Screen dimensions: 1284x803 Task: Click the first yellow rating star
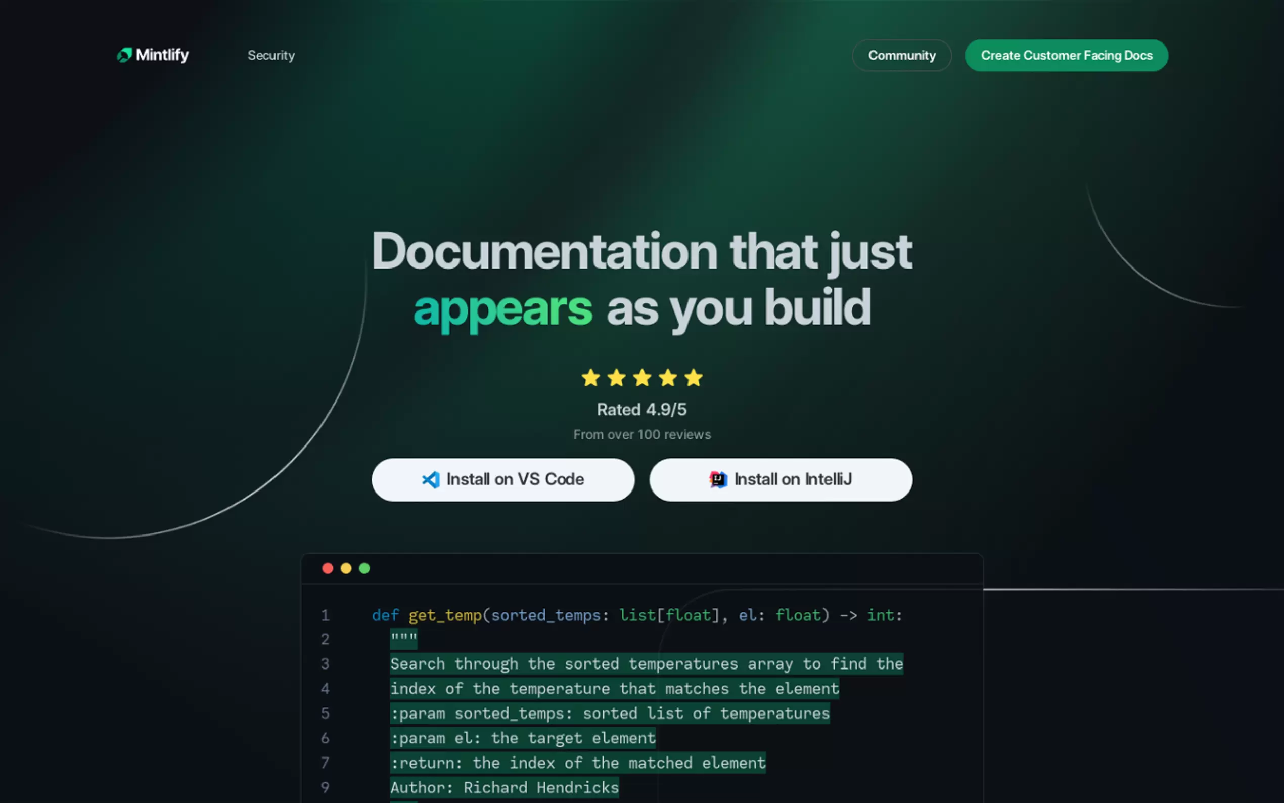[x=590, y=378]
